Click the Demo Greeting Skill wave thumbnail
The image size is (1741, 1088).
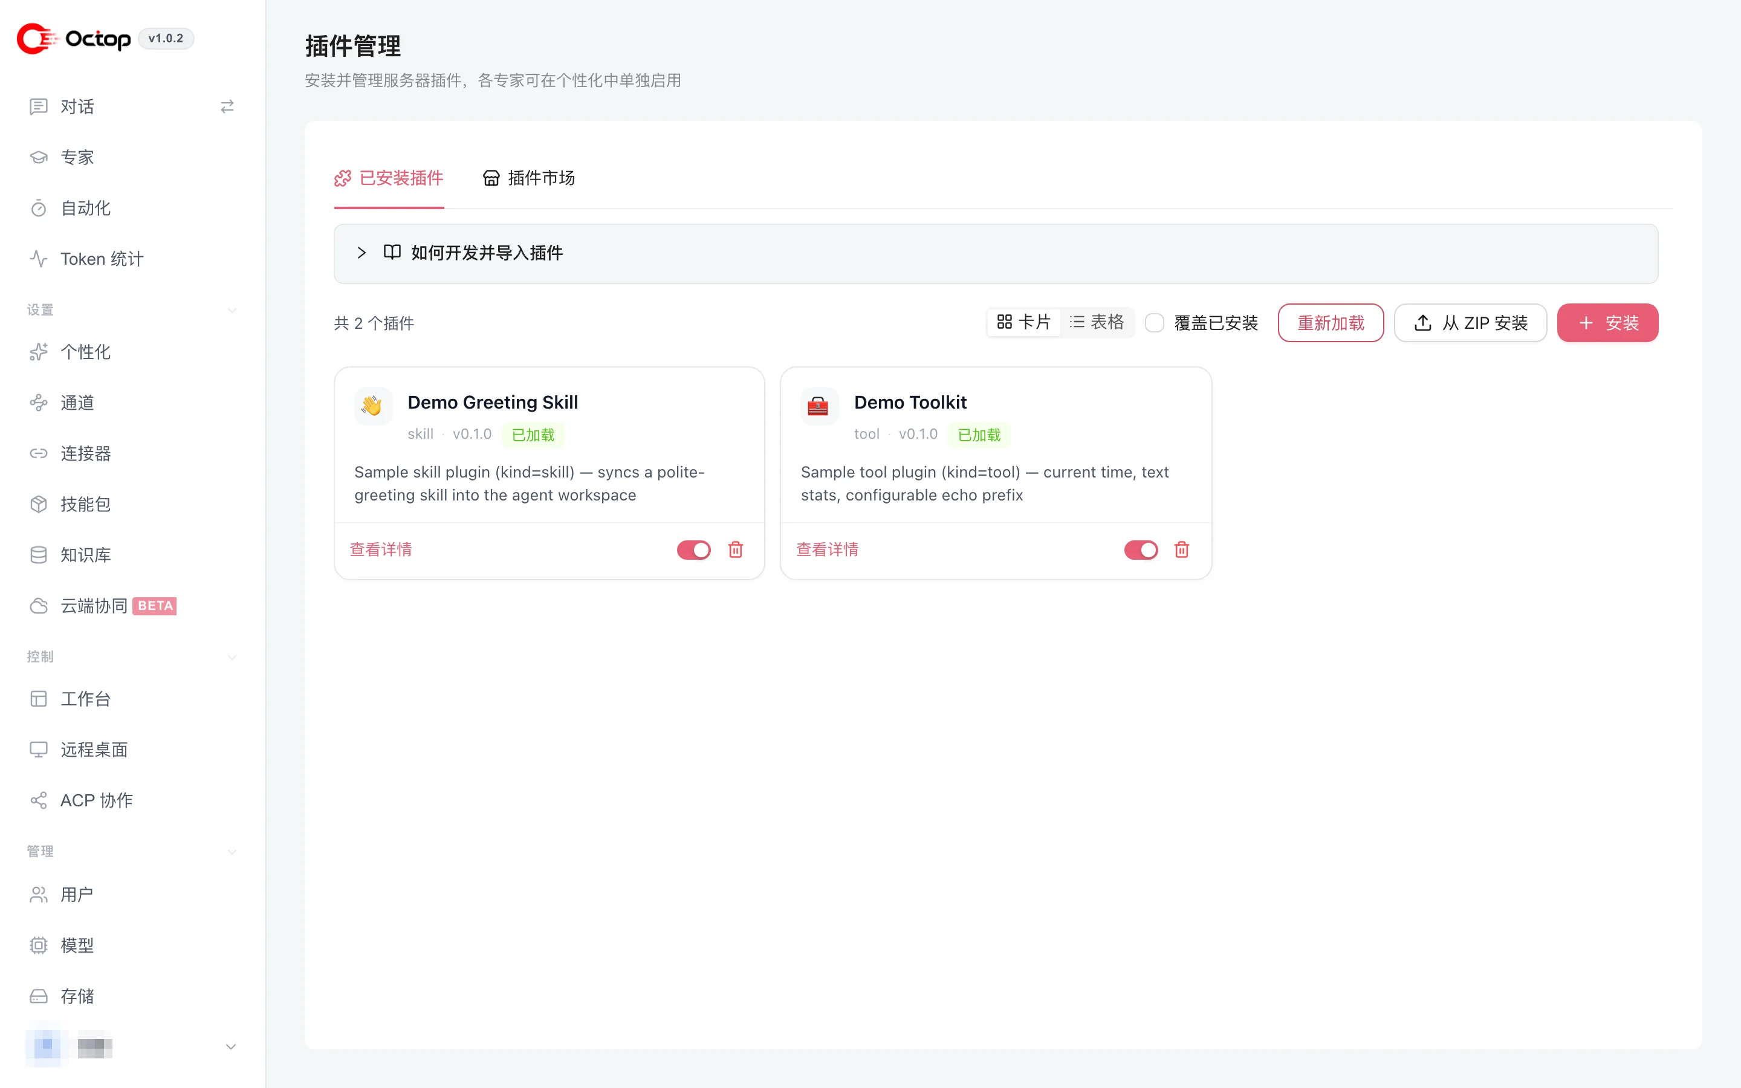pos(374,407)
